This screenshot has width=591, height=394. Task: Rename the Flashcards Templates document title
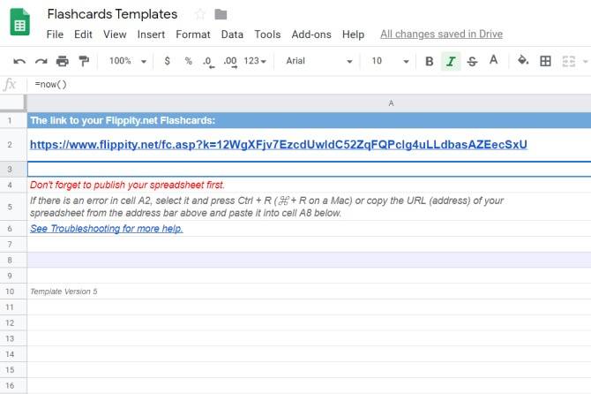pos(112,14)
